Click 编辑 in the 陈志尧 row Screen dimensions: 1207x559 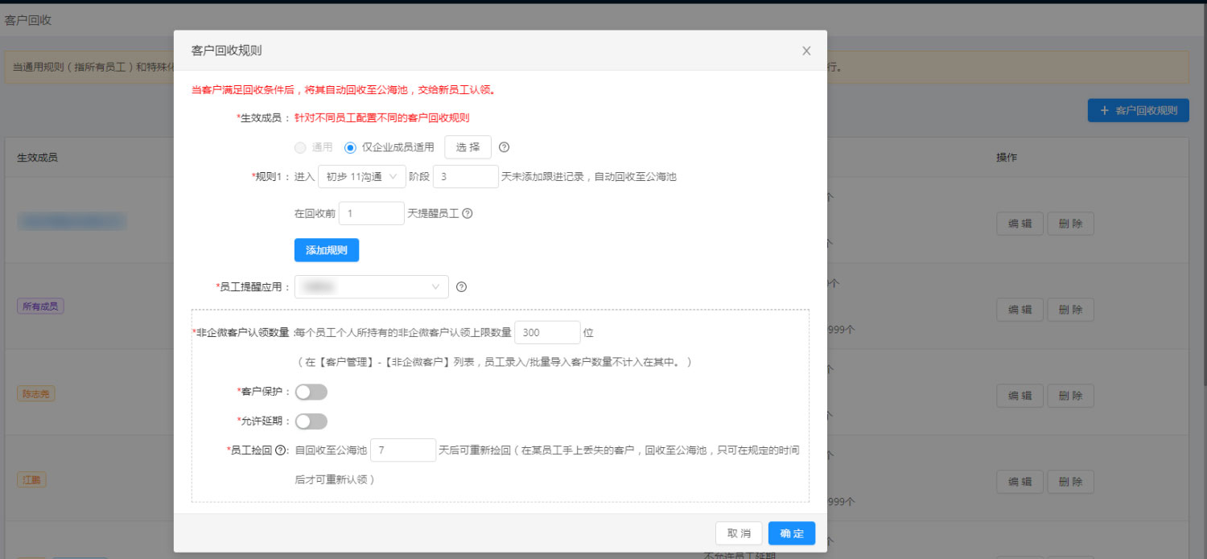coord(1020,396)
